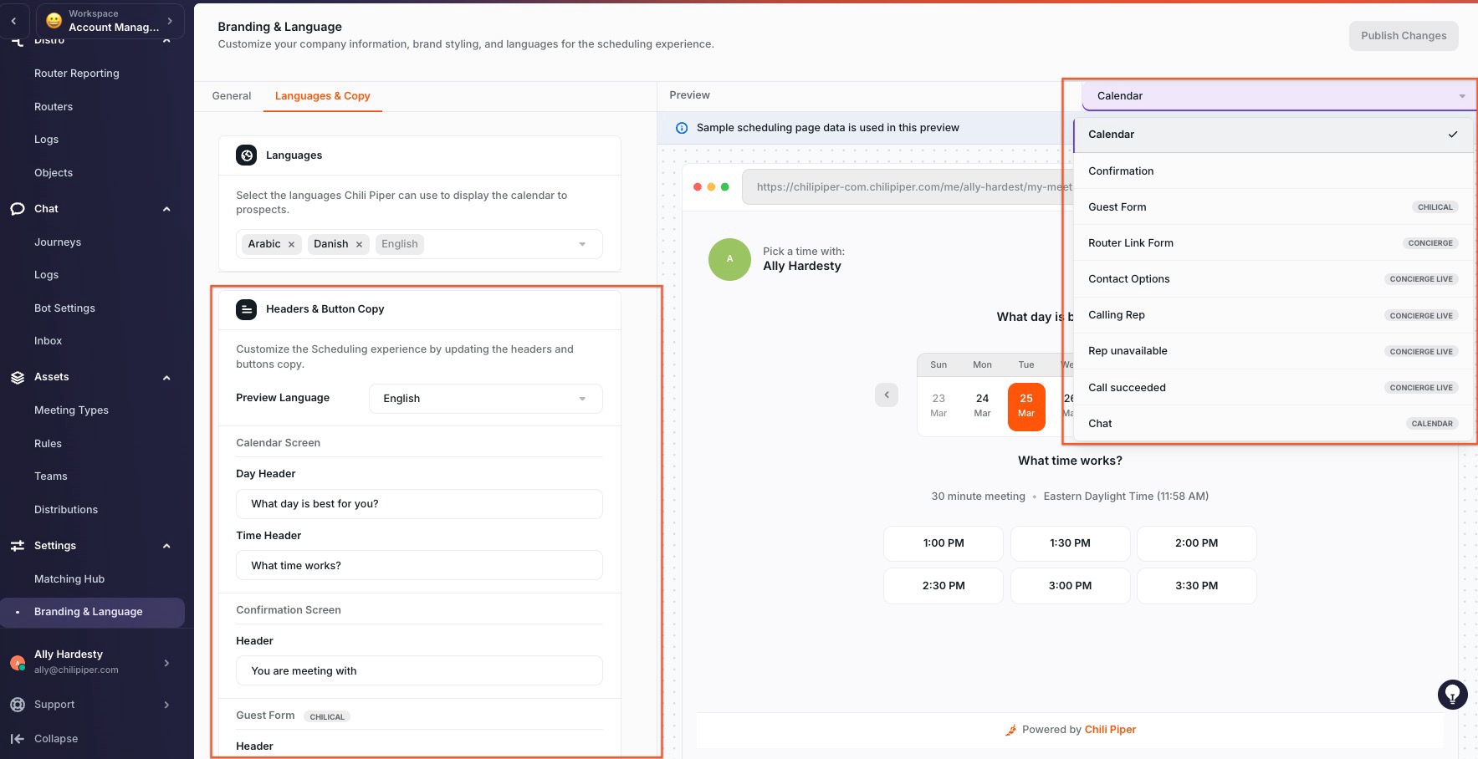Collapse the Assets section chevron
1478x759 pixels.
pyautogui.click(x=166, y=377)
